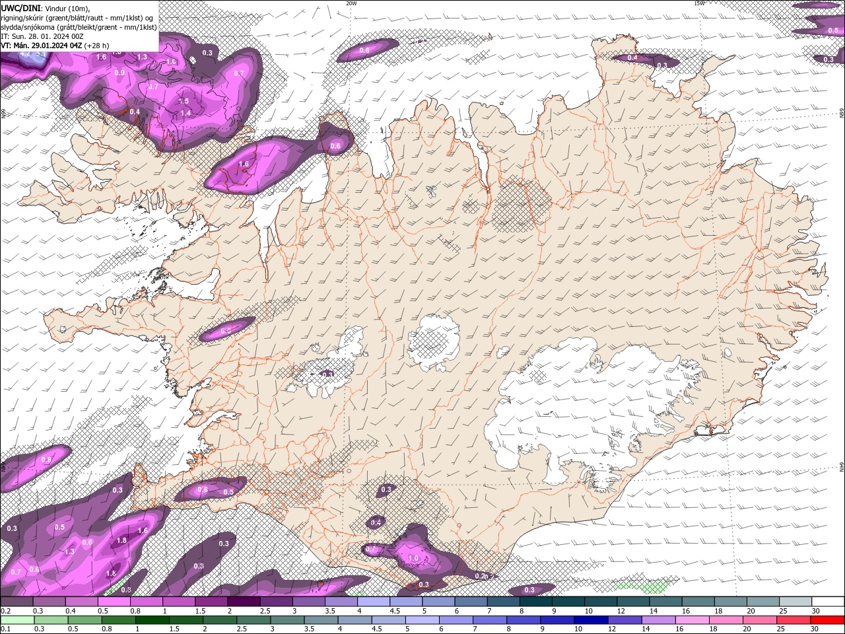Click the lower legend swatch between 0.1 and 0.3
Viewport: 845px width, 634px height.
[x=18, y=620]
